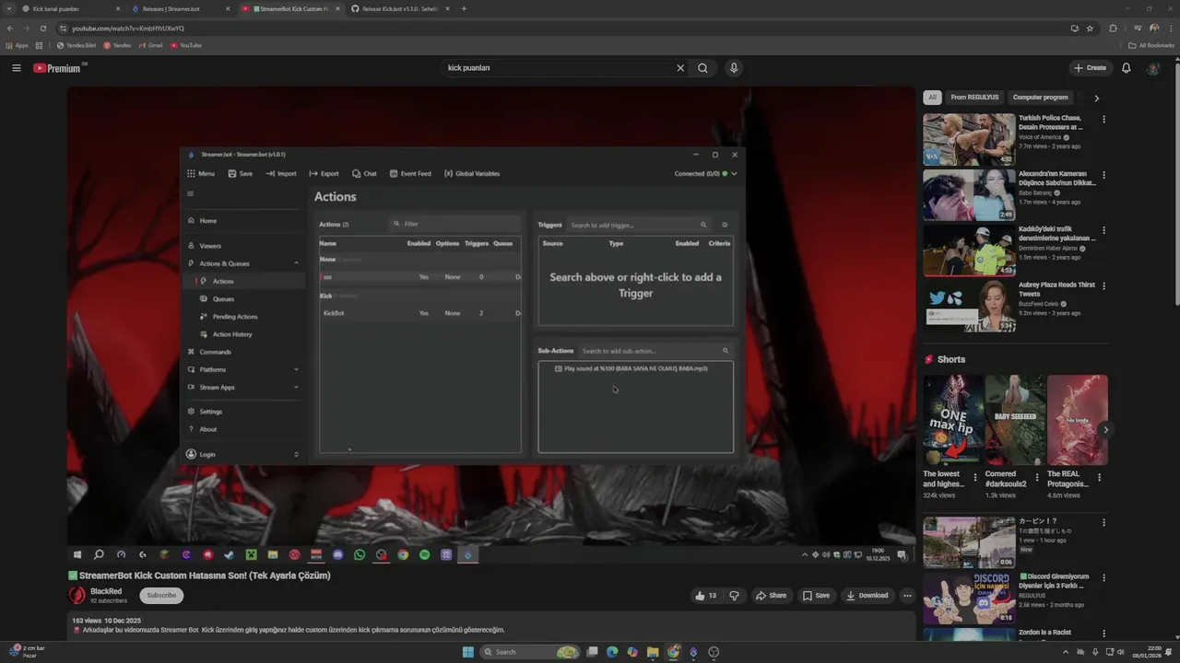The width and height of the screenshot is (1180, 663).
Task: Open Alexandra'nın Kamerası video thumbnail
Action: pos(969,194)
